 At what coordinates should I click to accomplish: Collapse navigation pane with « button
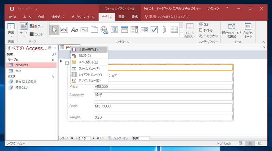(54, 48)
